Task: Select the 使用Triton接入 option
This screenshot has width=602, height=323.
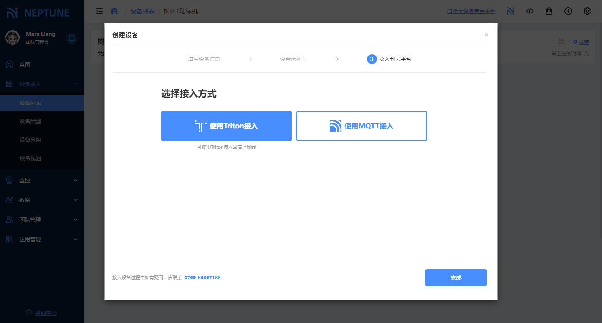Action: pos(226,126)
